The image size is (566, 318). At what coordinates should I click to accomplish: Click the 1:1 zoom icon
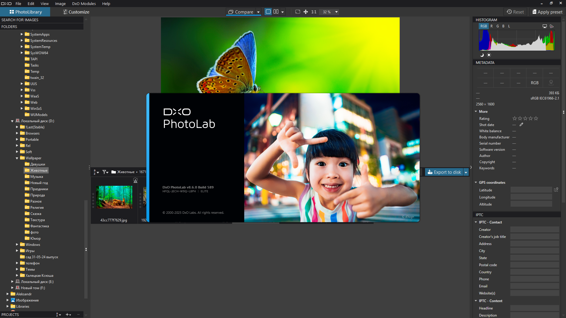(x=314, y=12)
